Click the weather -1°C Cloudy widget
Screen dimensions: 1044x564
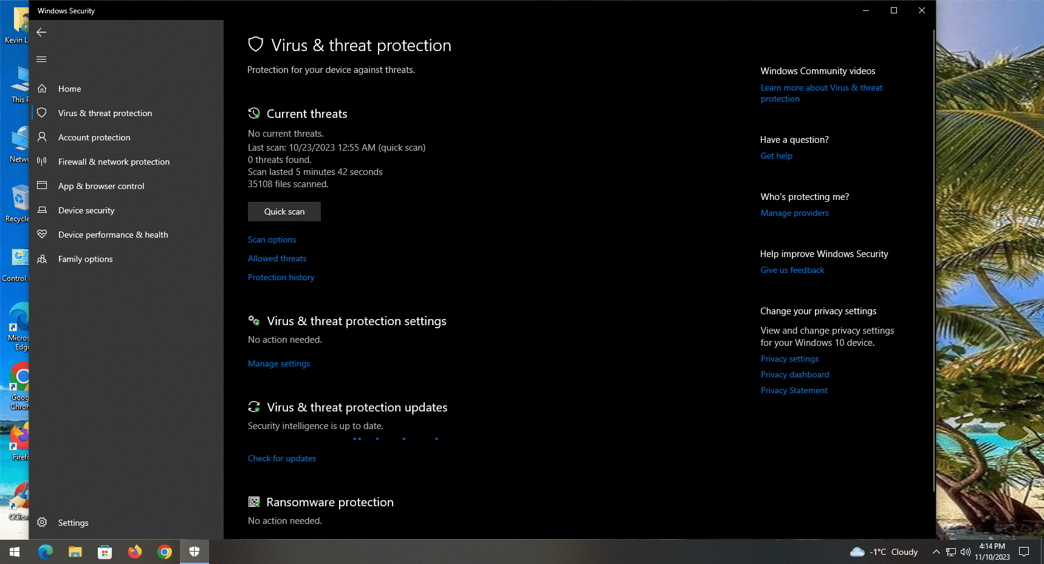884,552
